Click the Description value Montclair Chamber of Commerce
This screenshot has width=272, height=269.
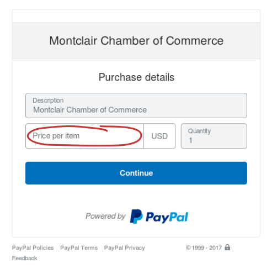(90, 110)
